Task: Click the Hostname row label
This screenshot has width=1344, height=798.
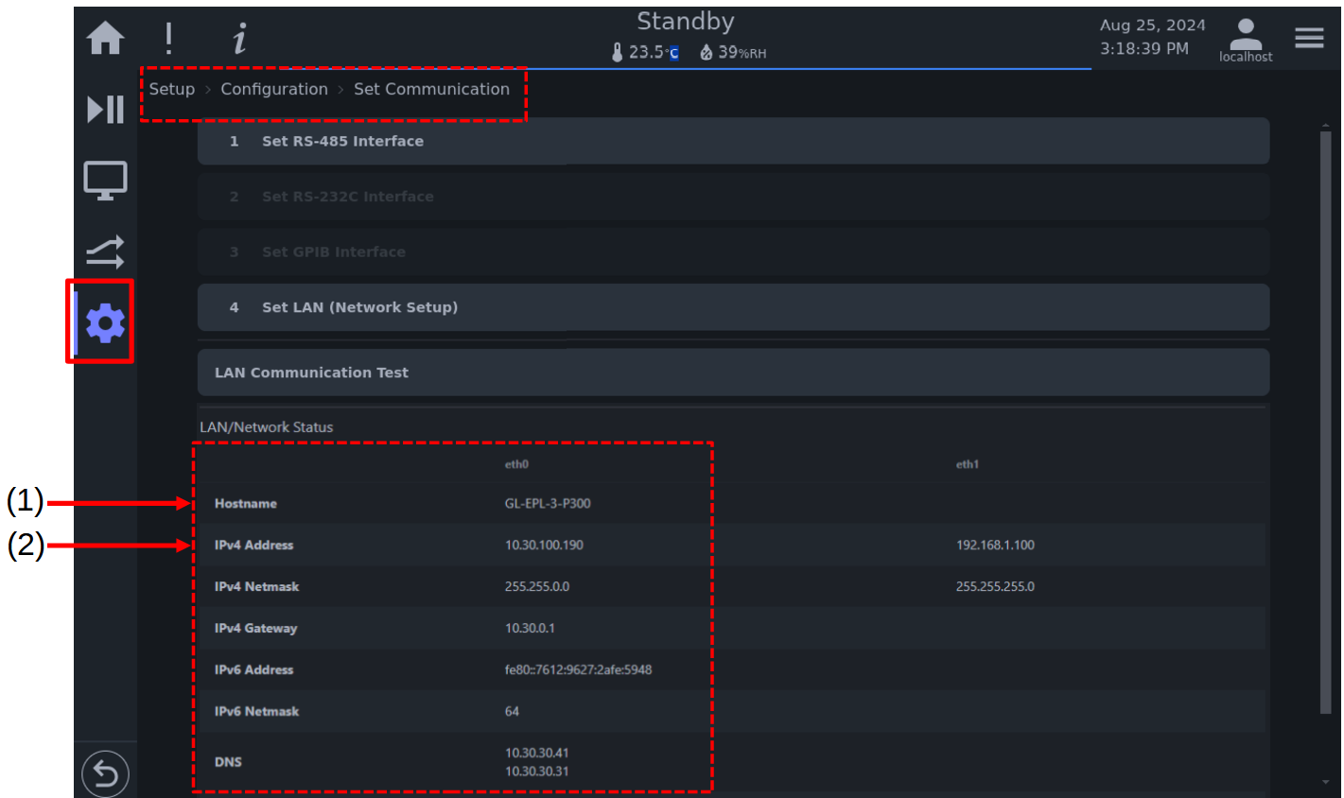Action: click(246, 504)
